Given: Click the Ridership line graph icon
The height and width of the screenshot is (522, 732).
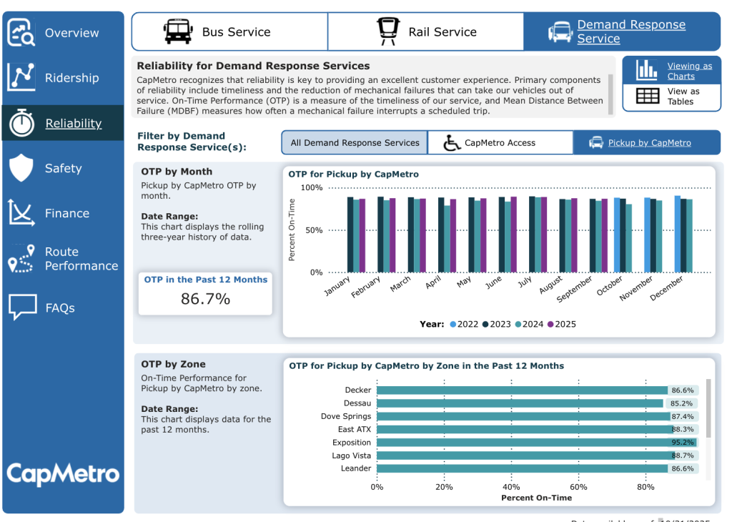Looking at the screenshot, I should pos(21,78).
